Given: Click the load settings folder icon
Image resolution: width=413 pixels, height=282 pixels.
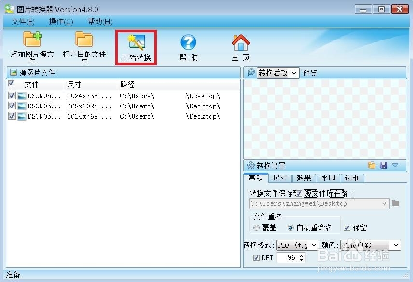Looking at the screenshot, I should [x=372, y=165].
